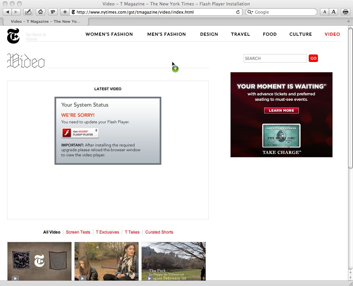353x286 pixels.
Task: Go back with the Safari back arrow
Action: tap(7, 12)
